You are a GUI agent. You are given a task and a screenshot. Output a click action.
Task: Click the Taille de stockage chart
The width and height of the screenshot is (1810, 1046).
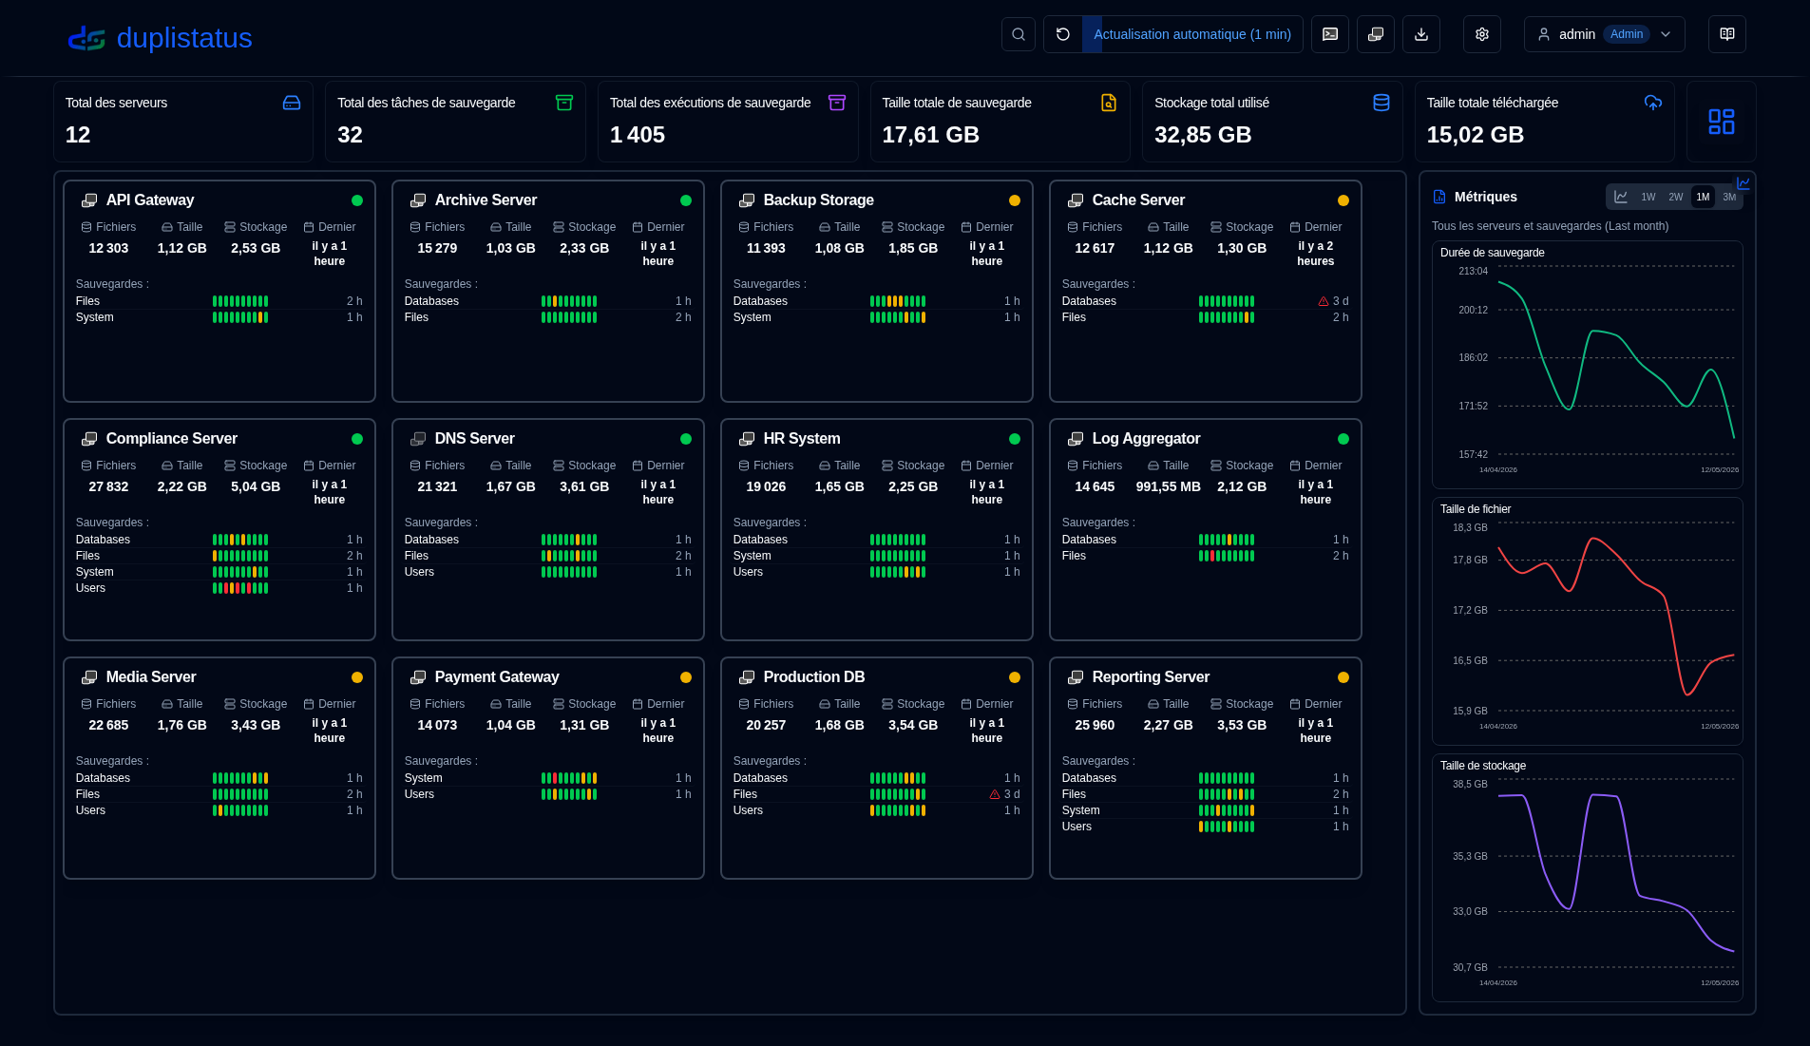1588,878
